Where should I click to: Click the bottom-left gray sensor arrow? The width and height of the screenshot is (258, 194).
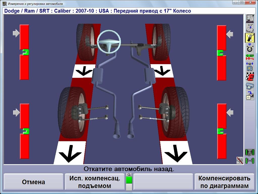(16, 112)
